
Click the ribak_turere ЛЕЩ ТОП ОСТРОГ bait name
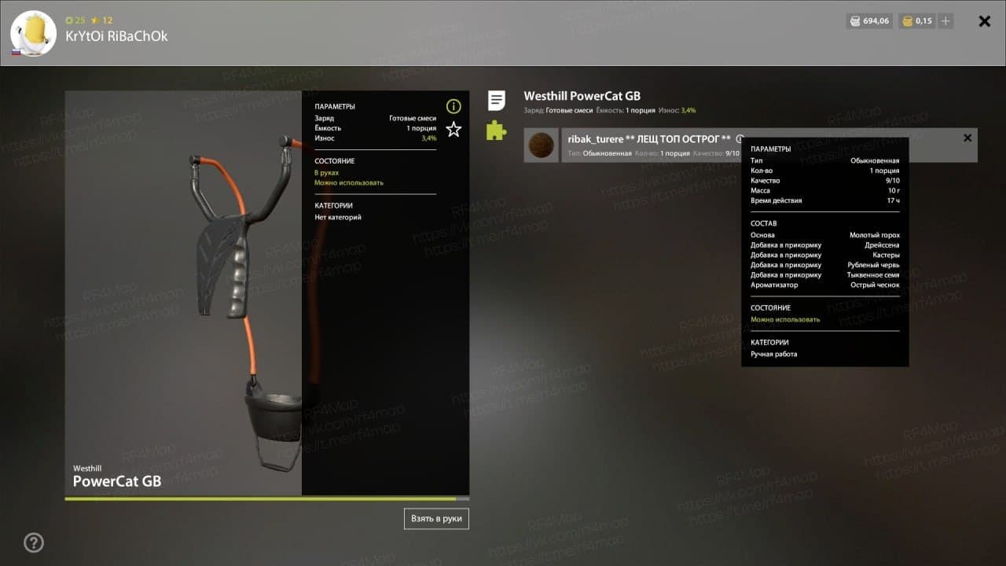(x=649, y=139)
